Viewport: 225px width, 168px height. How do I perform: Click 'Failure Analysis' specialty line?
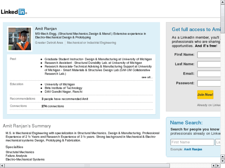(16, 156)
